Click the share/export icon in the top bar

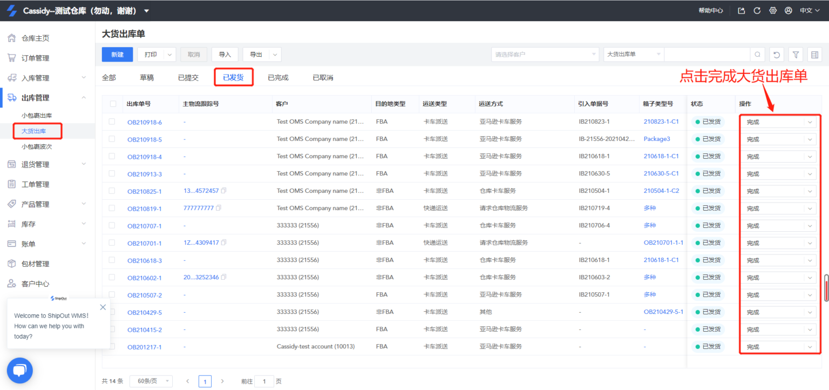pos(740,10)
